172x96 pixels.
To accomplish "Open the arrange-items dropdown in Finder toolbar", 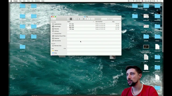I will pos(80,19).
